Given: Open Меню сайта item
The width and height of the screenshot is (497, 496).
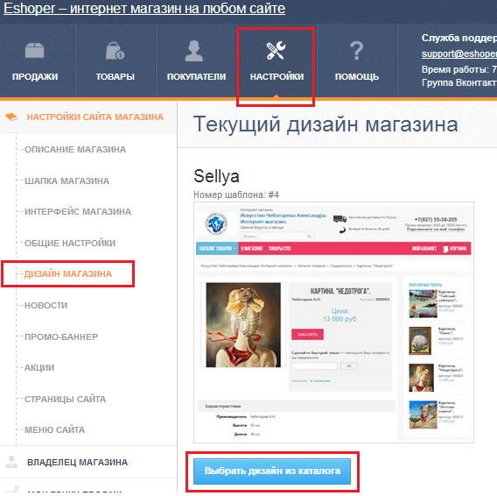Looking at the screenshot, I should click(54, 429).
